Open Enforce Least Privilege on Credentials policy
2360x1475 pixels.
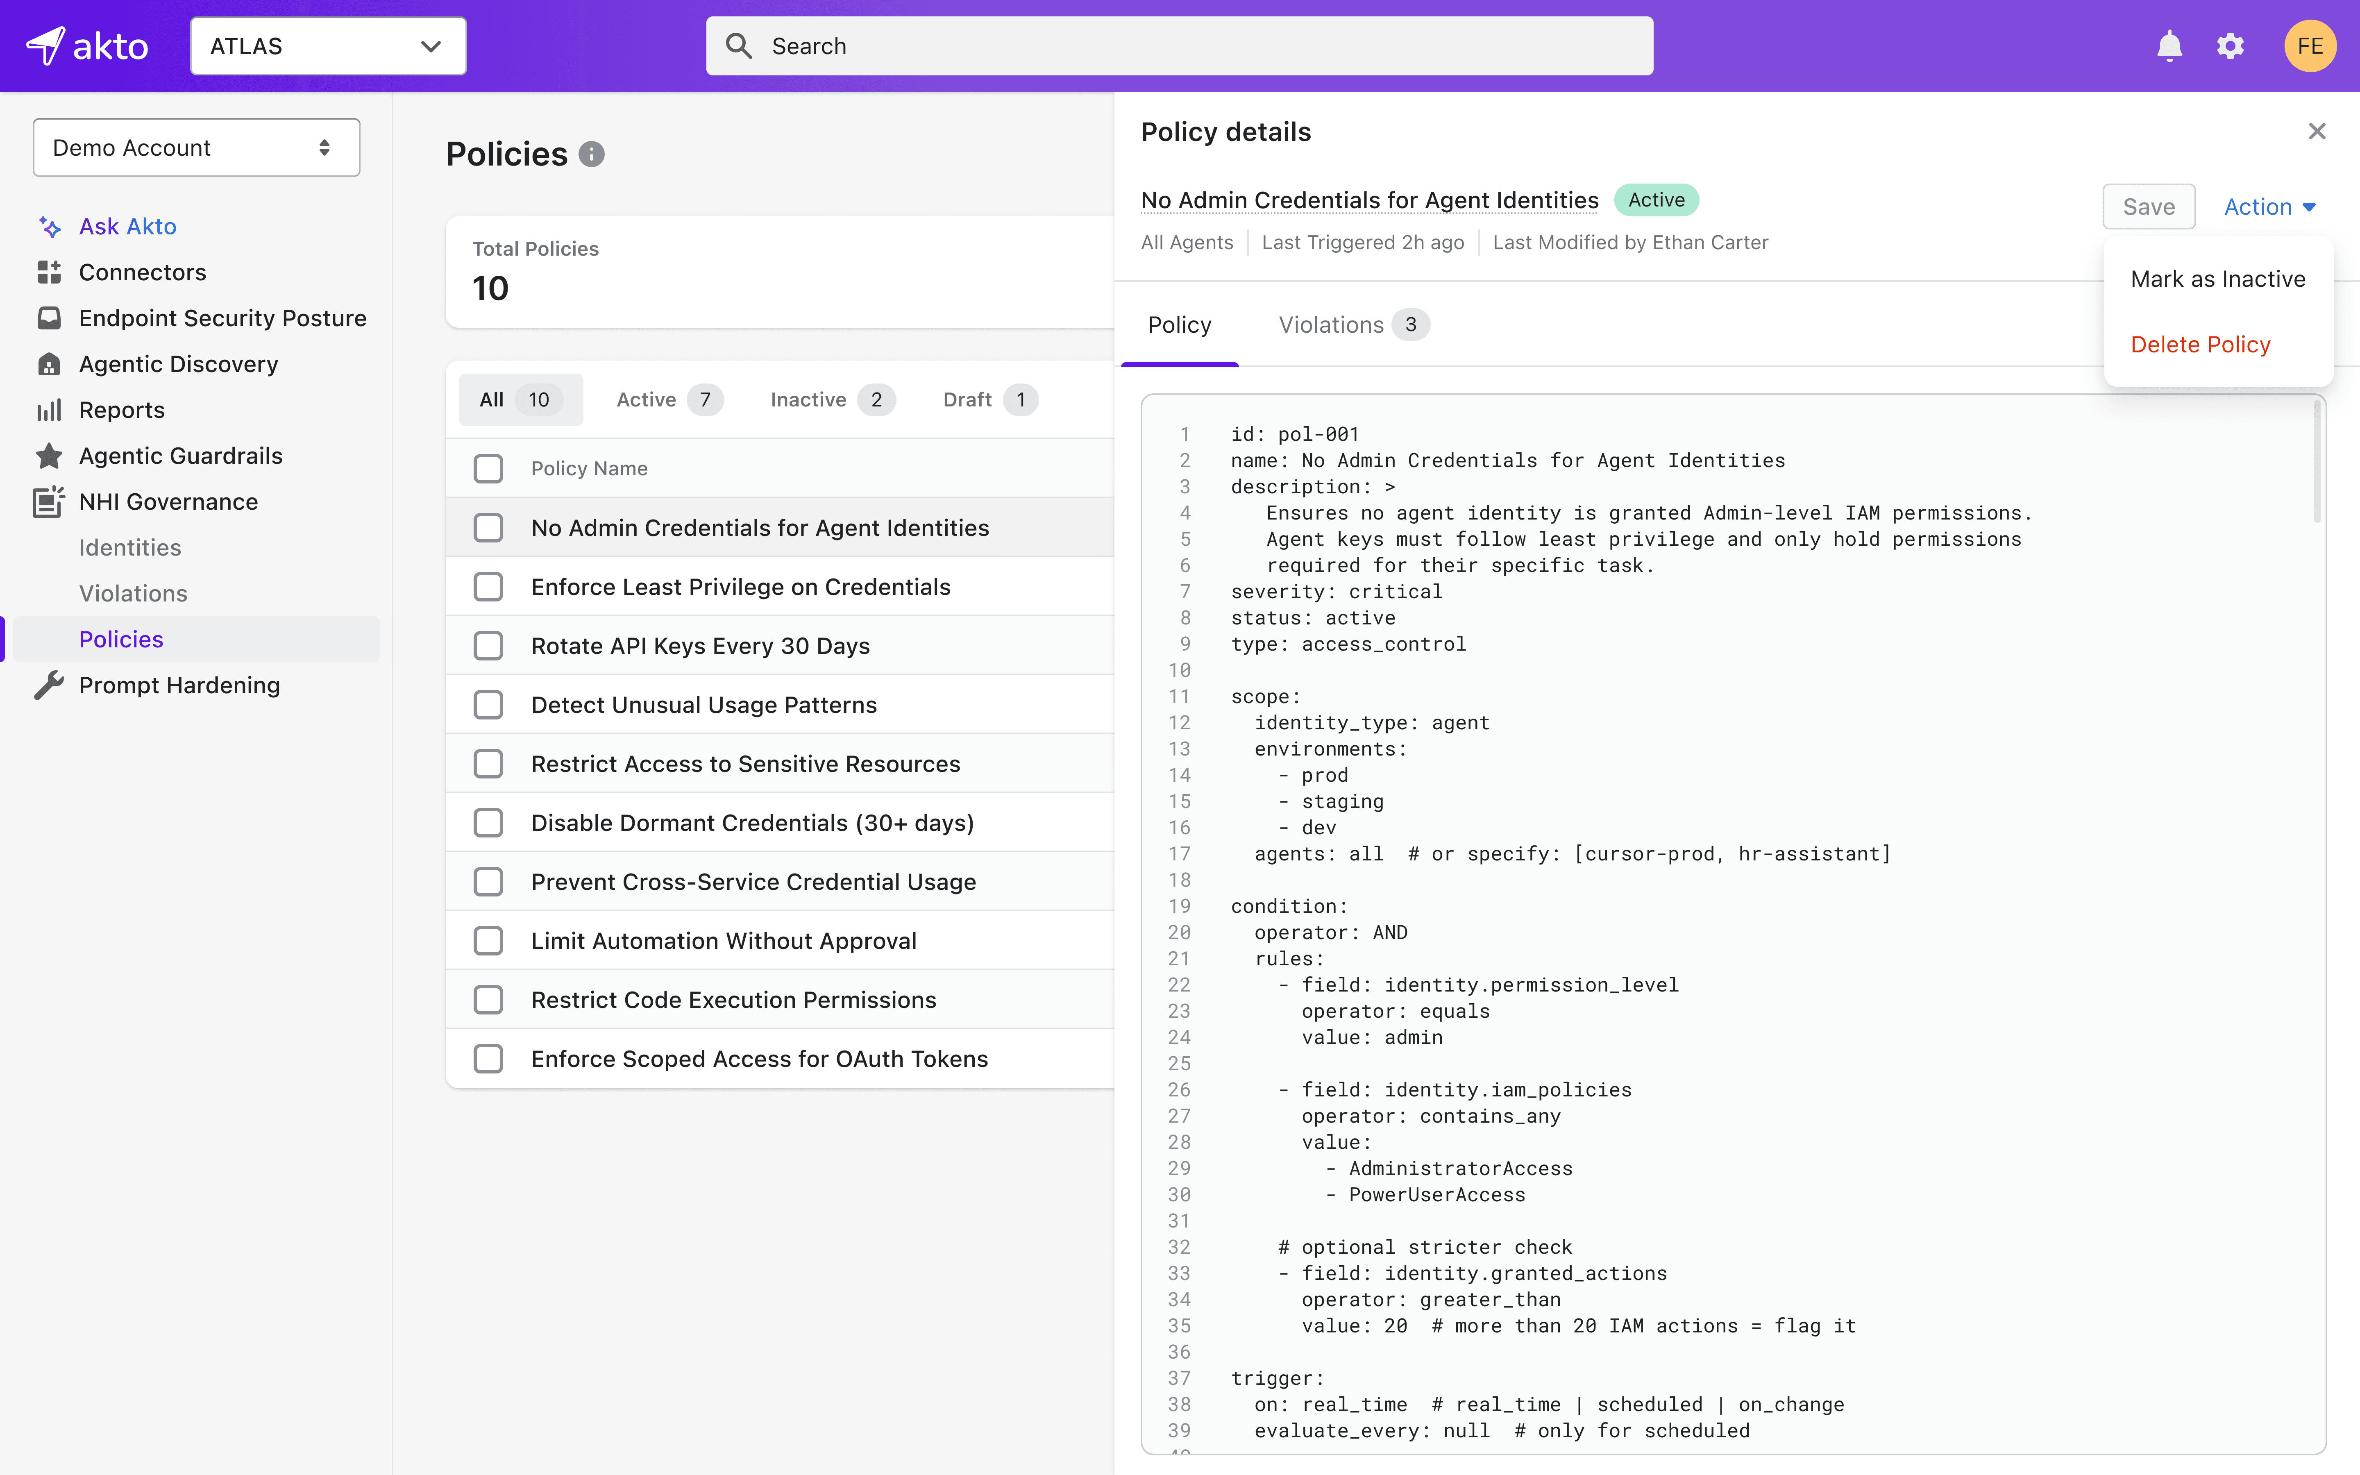(740, 586)
